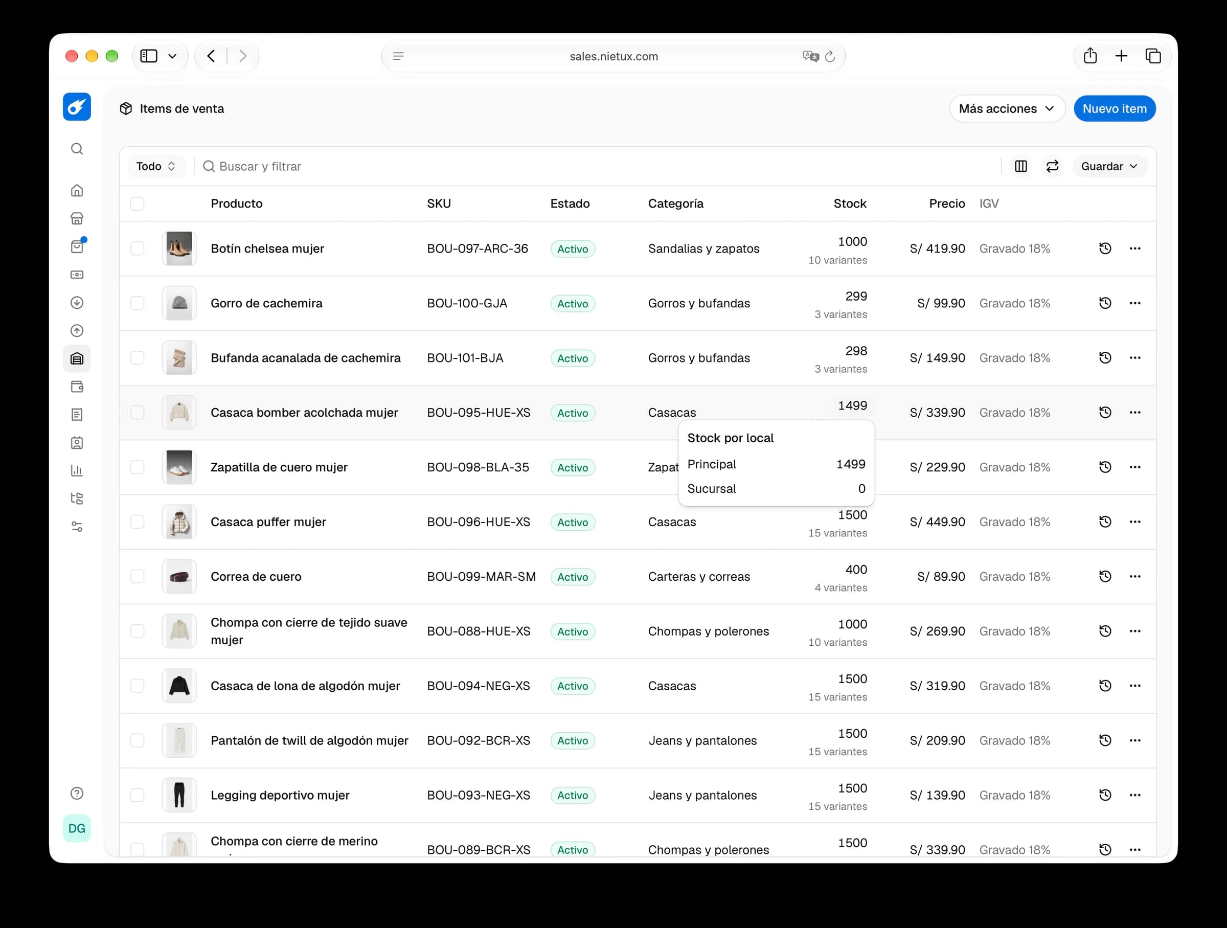This screenshot has height=928, width=1227.
Task: Open the Más acciones dropdown
Action: 1007,109
